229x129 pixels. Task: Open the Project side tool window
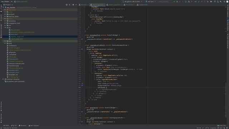pos(1,8)
